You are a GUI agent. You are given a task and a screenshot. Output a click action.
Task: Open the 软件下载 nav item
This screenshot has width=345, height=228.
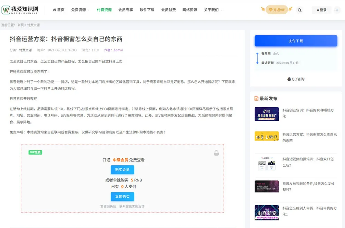click(x=147, y=10)
